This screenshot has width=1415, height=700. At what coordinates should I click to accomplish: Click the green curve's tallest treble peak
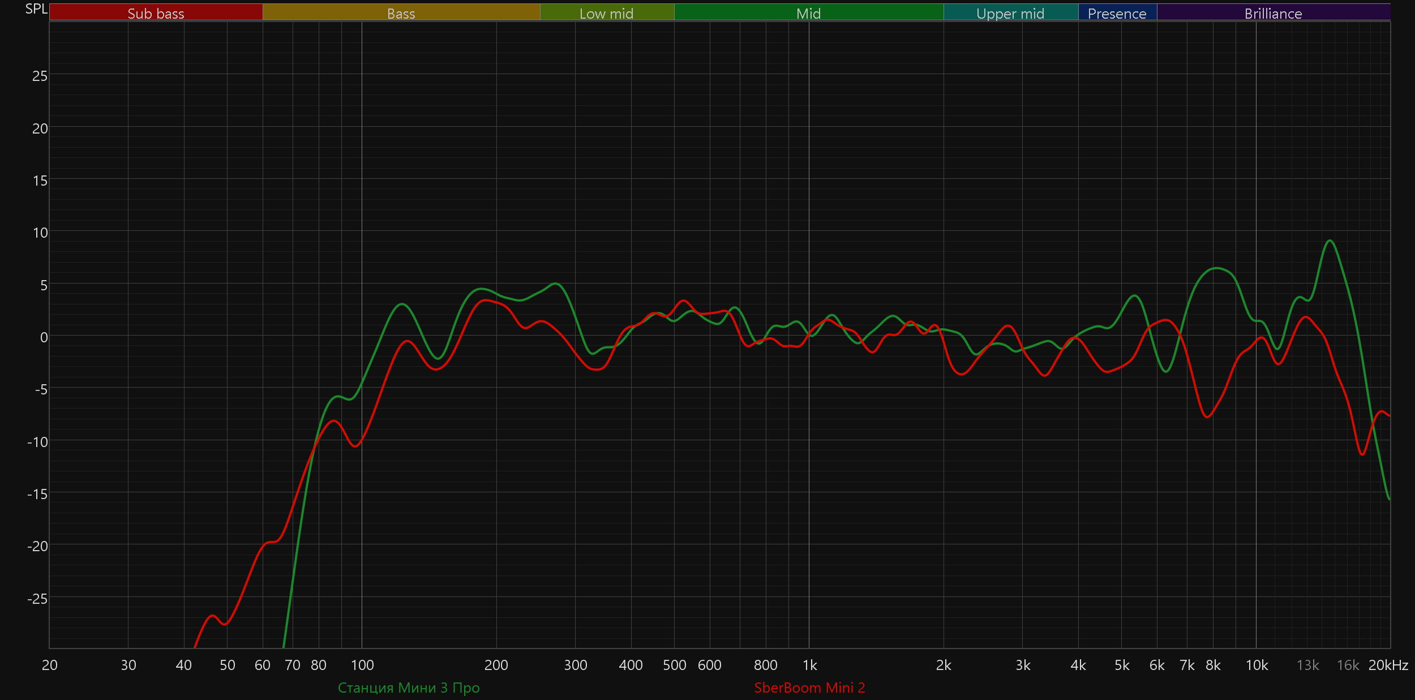click(x=1330, y=241)
